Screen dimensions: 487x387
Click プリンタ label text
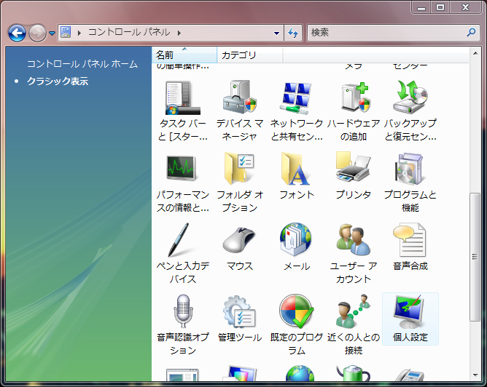point(354,194)
